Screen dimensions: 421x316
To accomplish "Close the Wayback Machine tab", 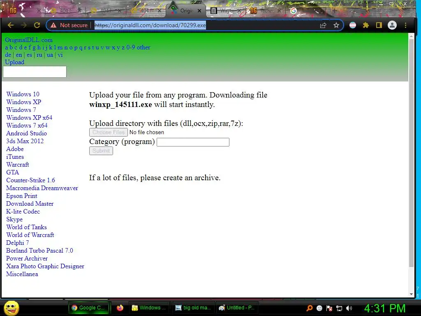I will click(239, 11).
